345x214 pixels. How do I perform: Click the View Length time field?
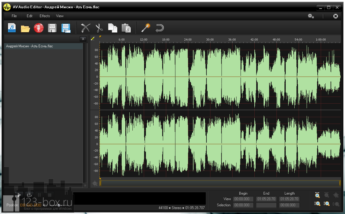tap(289, 199)
